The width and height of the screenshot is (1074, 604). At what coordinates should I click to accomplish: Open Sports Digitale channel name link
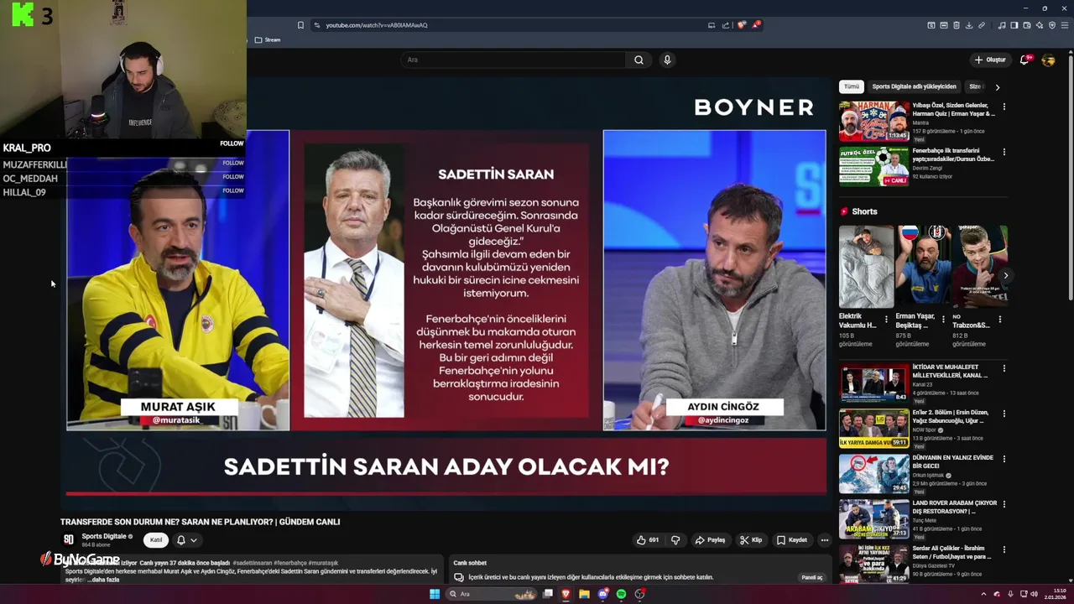pos(104,537)
